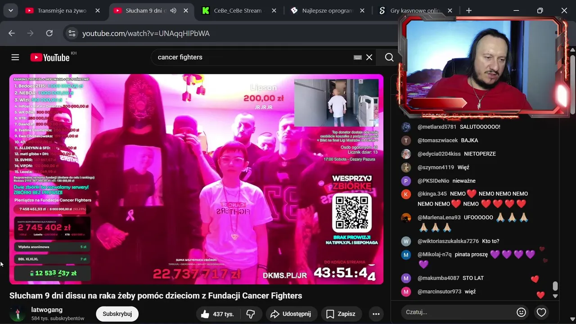Close the 'Gry kasynowe online' tab
576x324 pixels.
(450, 10)
